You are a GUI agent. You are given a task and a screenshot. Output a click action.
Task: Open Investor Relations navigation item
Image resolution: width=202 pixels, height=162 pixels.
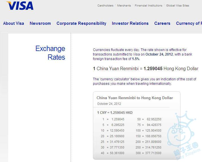click(130, 23)
